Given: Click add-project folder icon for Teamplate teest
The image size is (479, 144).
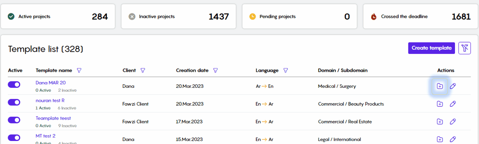Looking at the screenshot, I should (x=440, y=122).
